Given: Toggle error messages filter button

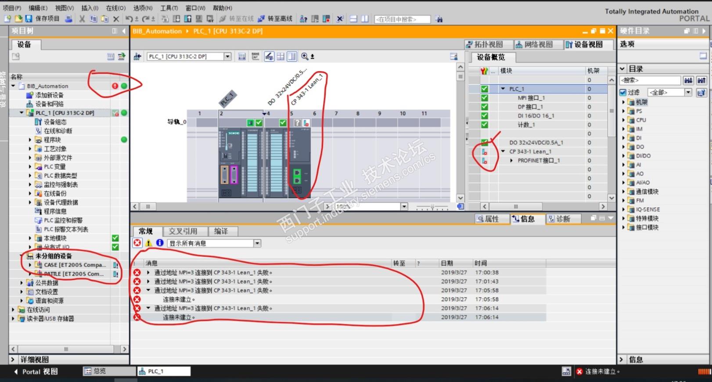Looking at the screenshot, I should click(x=137, y=243).
